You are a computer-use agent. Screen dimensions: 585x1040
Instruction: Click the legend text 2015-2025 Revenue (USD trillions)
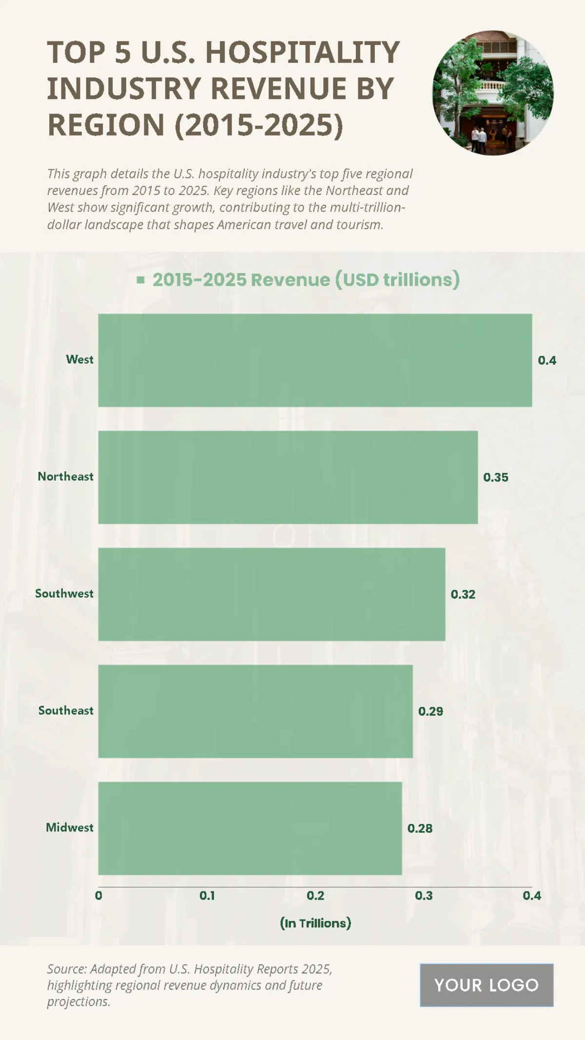point(306,280)
